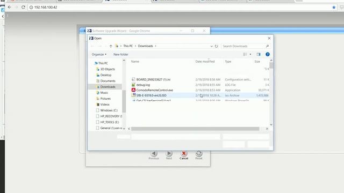
Task: Select the debug.log file
Action: [x=143, y=85]
